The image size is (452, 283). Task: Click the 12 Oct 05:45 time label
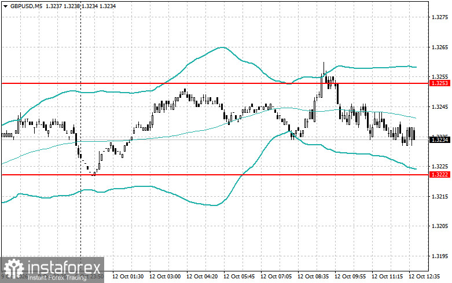coord(239,277)
